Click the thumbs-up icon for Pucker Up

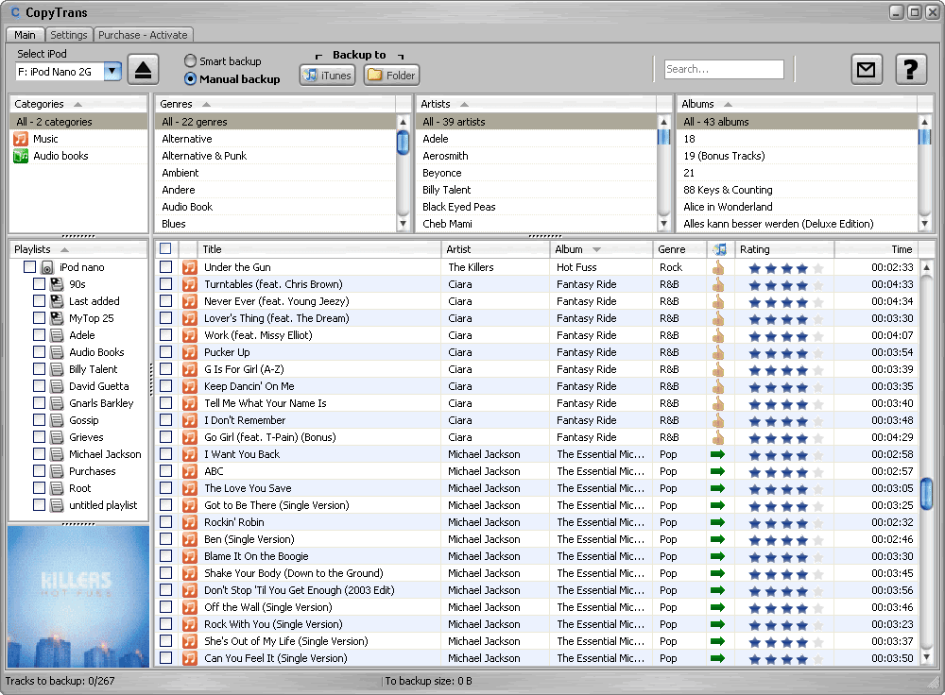[x=718, y=352]
